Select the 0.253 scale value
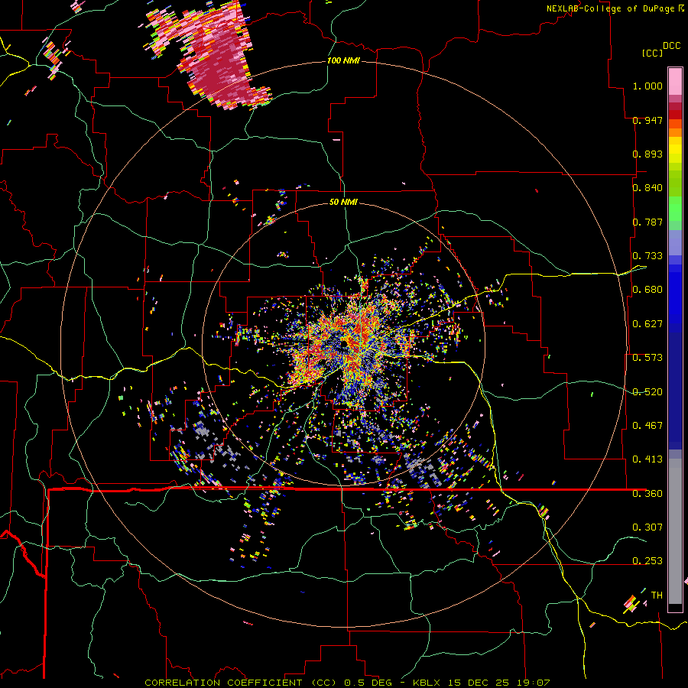 click(647, 561)
